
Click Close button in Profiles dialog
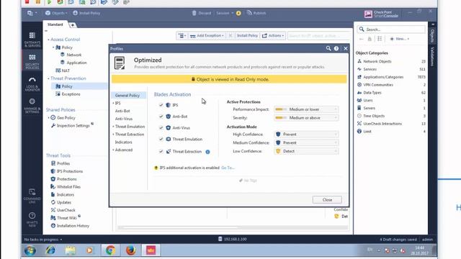tap(327, 200)
